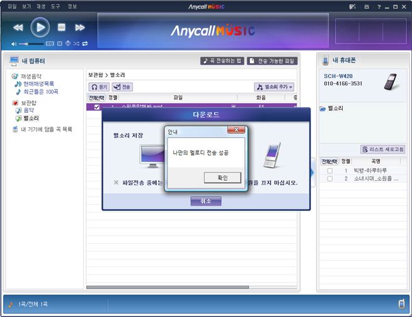Click the SCH-W420 phone image
This screenshot has width=412, height=317.
(391, 82)
